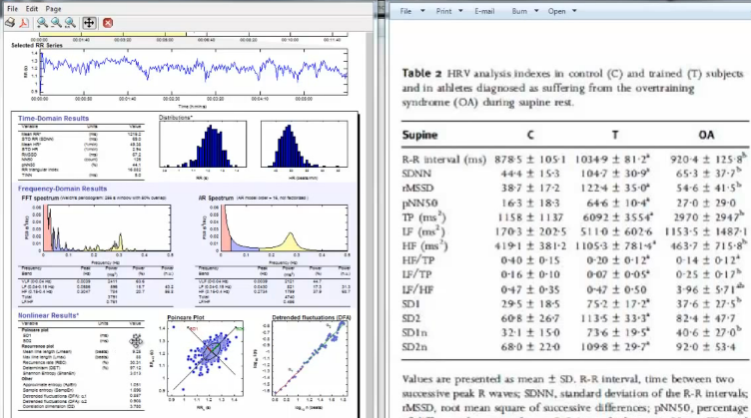
Task: Click the third magnifier reset zoom icon
Action: tap(67, 21)
